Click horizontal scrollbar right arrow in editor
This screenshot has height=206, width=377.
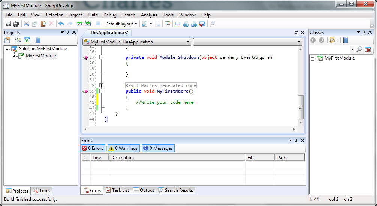[x=294, y=129]
